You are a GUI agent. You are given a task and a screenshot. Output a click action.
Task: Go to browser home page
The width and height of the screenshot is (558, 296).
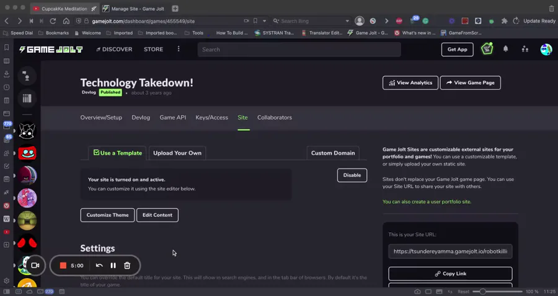(x=66, y=21)
